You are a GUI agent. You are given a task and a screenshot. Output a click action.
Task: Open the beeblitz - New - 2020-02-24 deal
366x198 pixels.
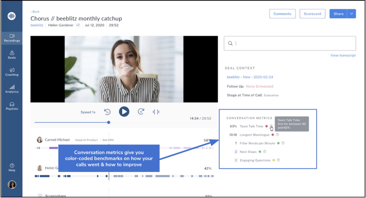[250, 77]
